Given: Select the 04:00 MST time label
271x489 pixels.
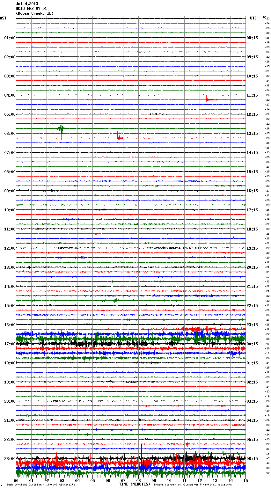Looking at the screenshot, I should click(10, 95).
